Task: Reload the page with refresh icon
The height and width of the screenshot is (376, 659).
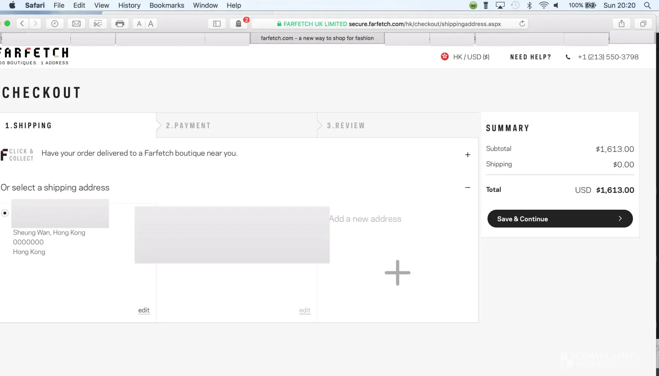Action: (522, 24)
